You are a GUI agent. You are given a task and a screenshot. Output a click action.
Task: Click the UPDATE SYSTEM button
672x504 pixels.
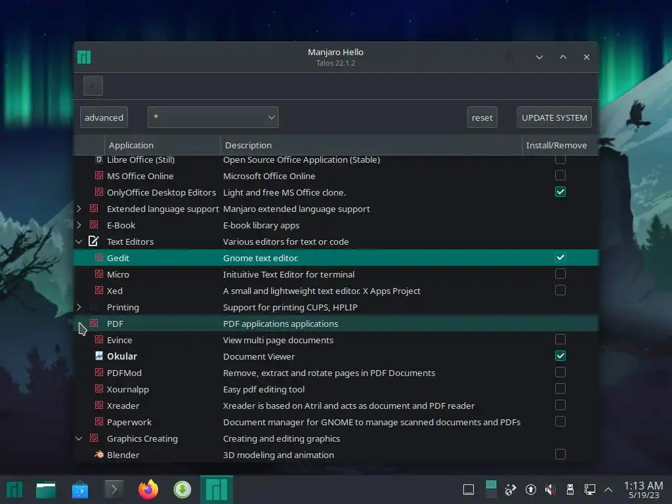pos(554,117)
